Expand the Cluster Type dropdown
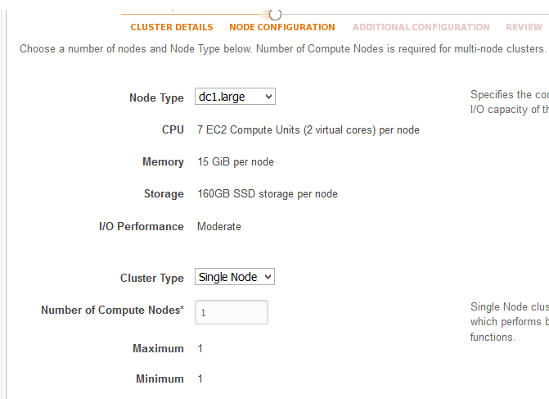 point(235,277)
